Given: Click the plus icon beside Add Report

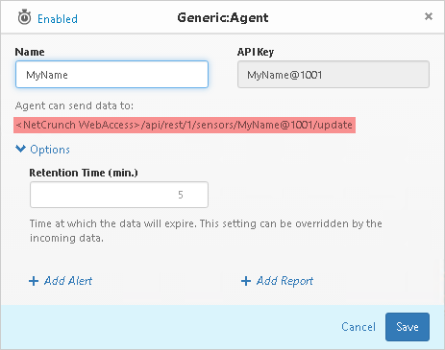Looking at the screenshot, I should (x=246, y=281).
